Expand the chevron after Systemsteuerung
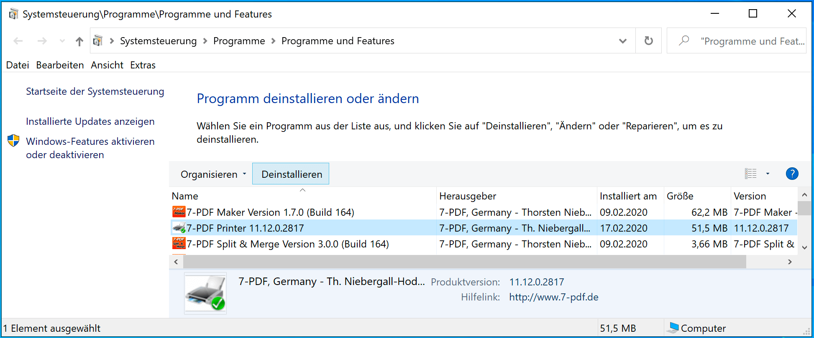The width and height of the screenshot is (814, 338). pos(205,41)
